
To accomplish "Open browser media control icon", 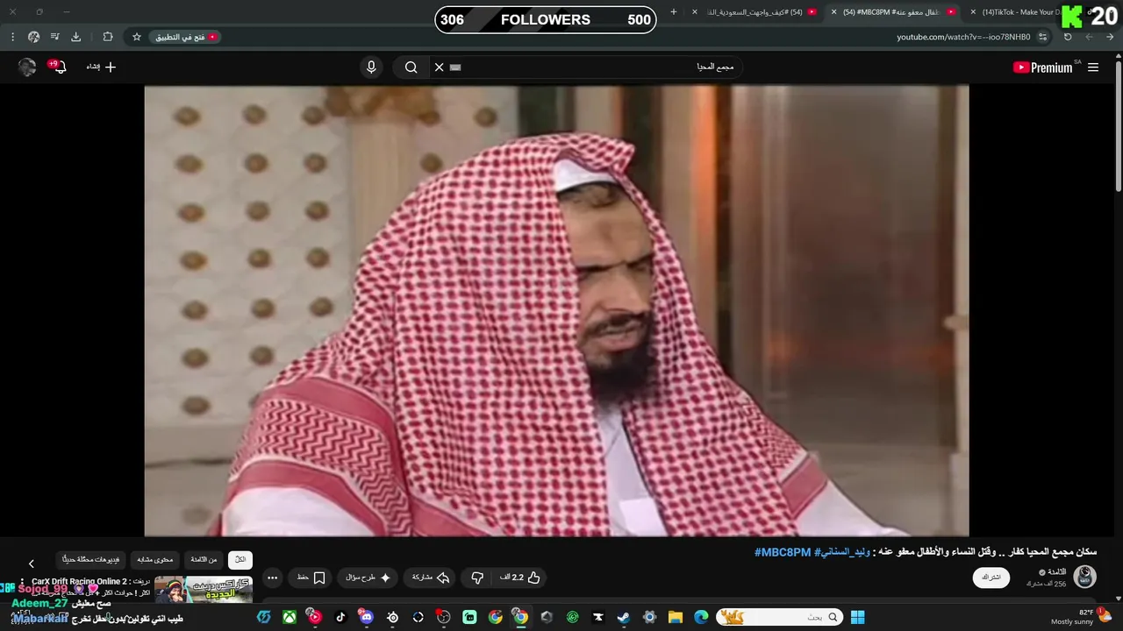I will pos(54,37).
